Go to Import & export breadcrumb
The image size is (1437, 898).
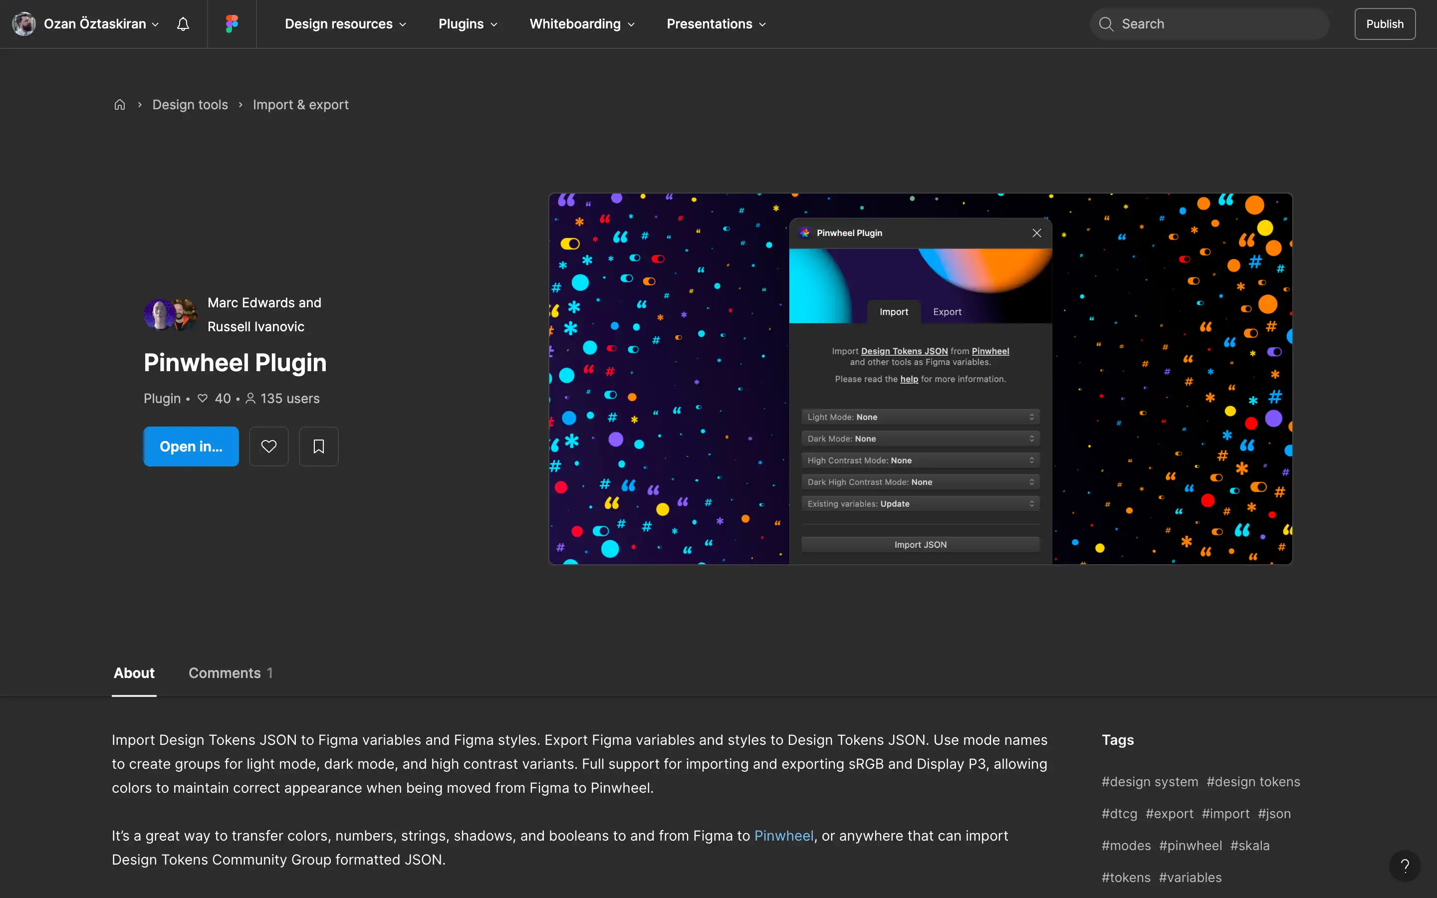(300, 105)
